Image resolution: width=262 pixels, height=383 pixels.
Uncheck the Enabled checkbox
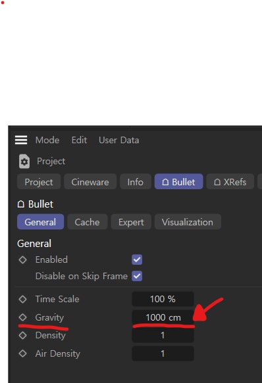click(137, 259)
